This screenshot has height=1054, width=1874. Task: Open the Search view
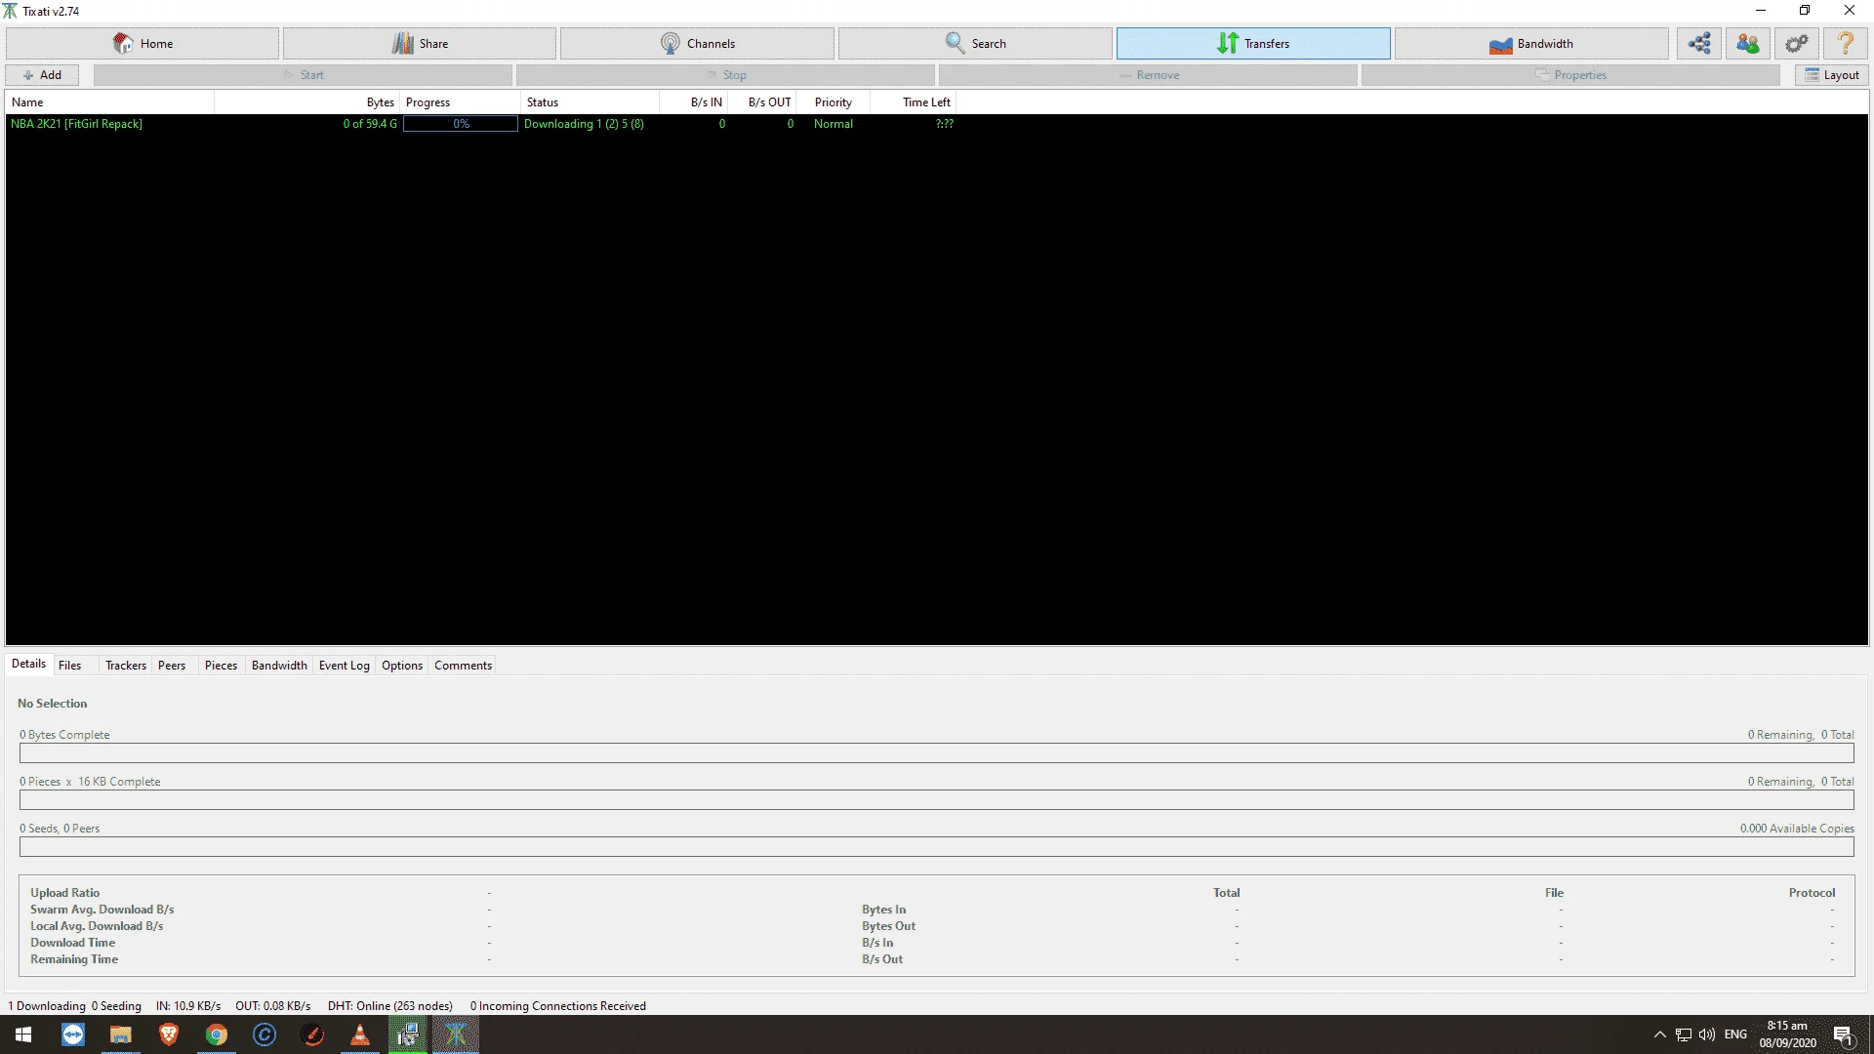975,43
